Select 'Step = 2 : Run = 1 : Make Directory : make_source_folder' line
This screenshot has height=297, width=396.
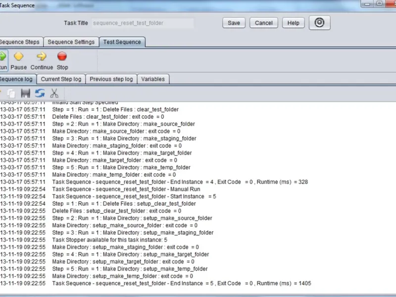tap(123, 124)
